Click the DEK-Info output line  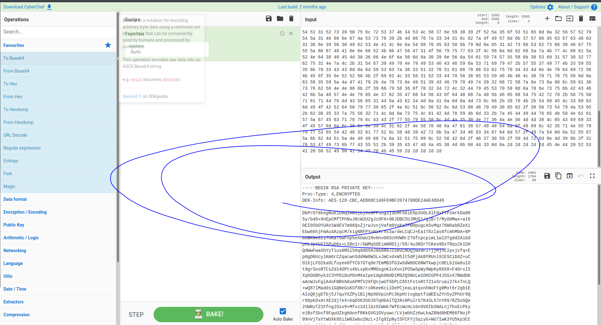[x=373, y=201]
